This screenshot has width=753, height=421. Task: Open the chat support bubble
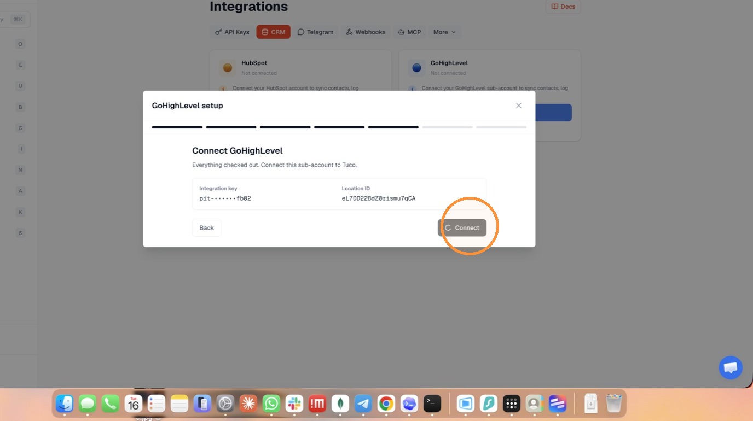[x=731, y=368]
